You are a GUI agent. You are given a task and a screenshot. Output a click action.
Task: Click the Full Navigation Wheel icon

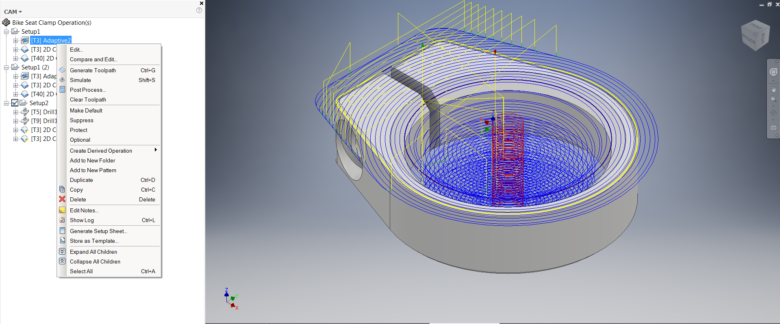tap(773, 72)
